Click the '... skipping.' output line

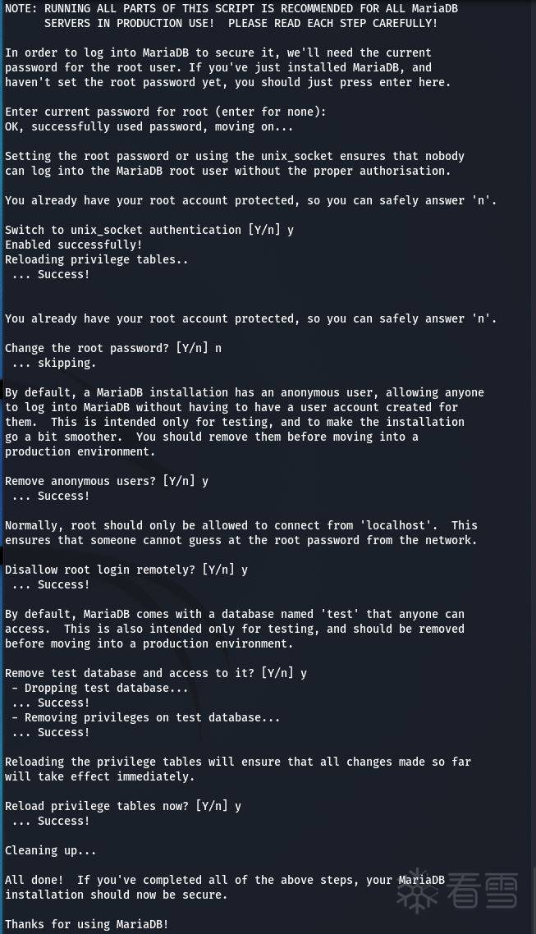point(54,363)
